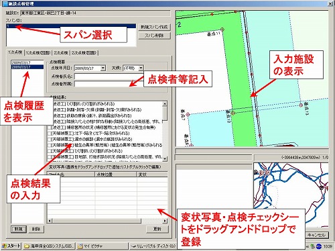Image resolution: width=335 pixels, height=251 pixels.
Task: Open the 点検年月日 date dropdown
Action: [x=103, y=68]
